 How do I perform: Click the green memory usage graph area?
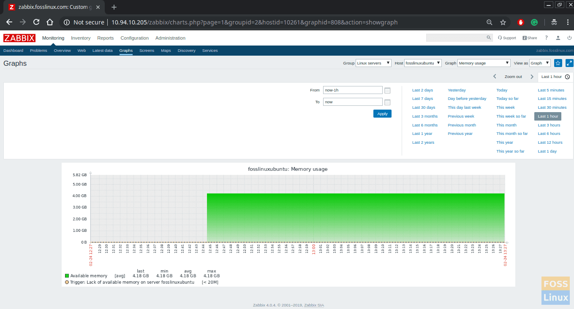356,218
